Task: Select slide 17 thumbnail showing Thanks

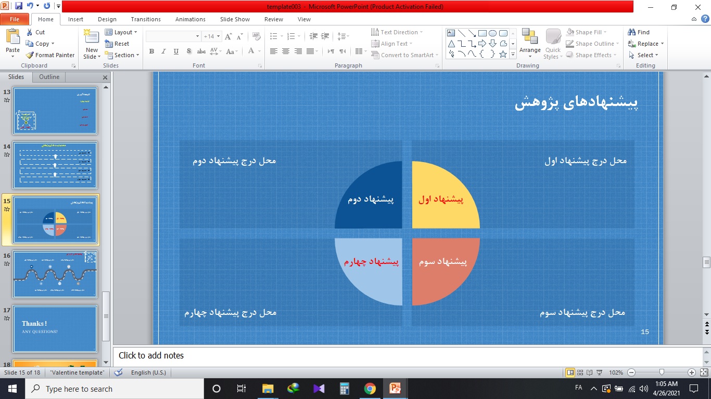Action: coord(55,328)
